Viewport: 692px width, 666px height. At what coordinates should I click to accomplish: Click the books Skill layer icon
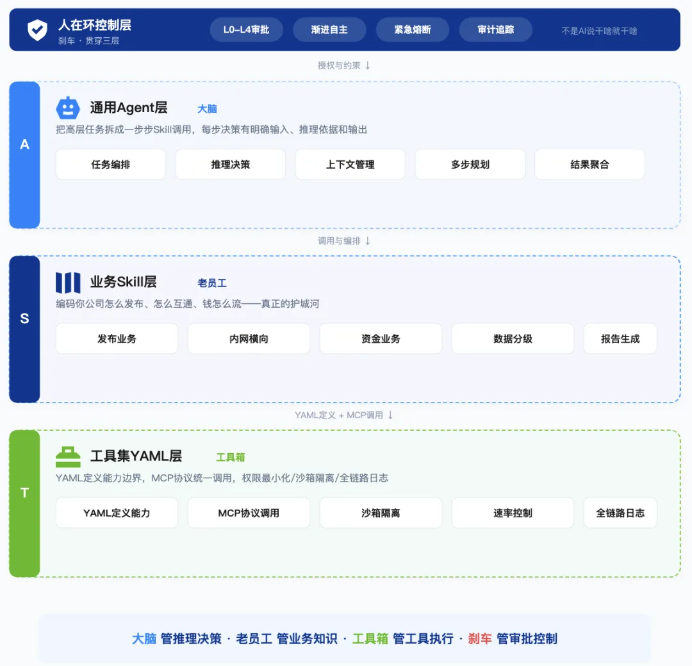click(68, 283)
